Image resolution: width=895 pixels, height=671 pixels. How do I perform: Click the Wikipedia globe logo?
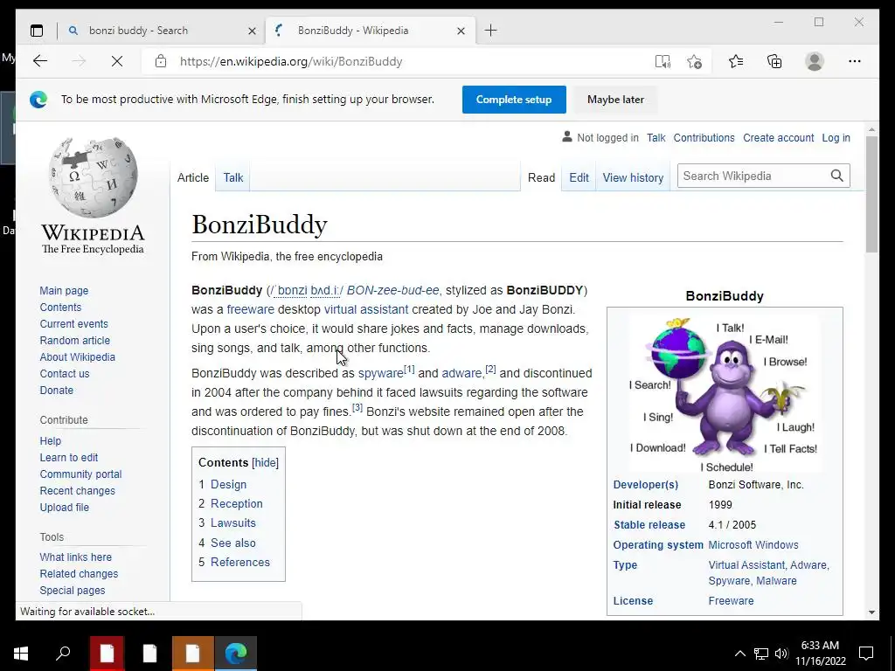click(93, 177)
